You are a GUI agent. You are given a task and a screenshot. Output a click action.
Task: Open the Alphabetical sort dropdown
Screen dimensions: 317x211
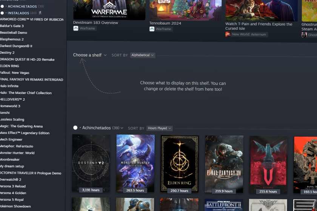click(x=143, y=55)
